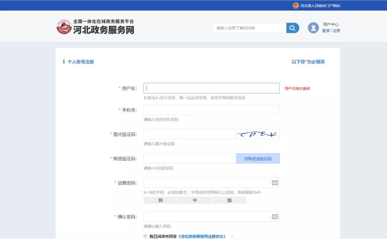
Task: Click the site search input box
Action: [x=249, y=28]
